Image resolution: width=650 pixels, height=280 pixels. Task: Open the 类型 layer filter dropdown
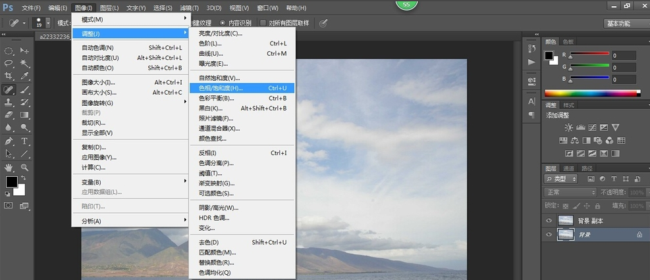click(x=561, y=179)
